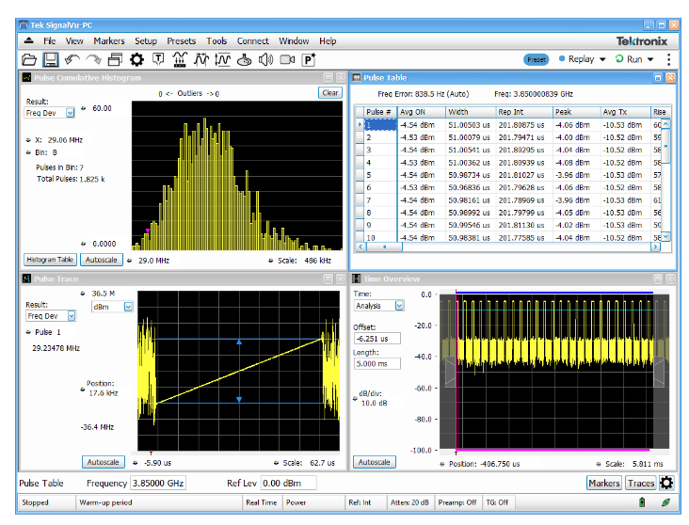Open the File menu
The image size is (689, 525).
pos(49,40)
